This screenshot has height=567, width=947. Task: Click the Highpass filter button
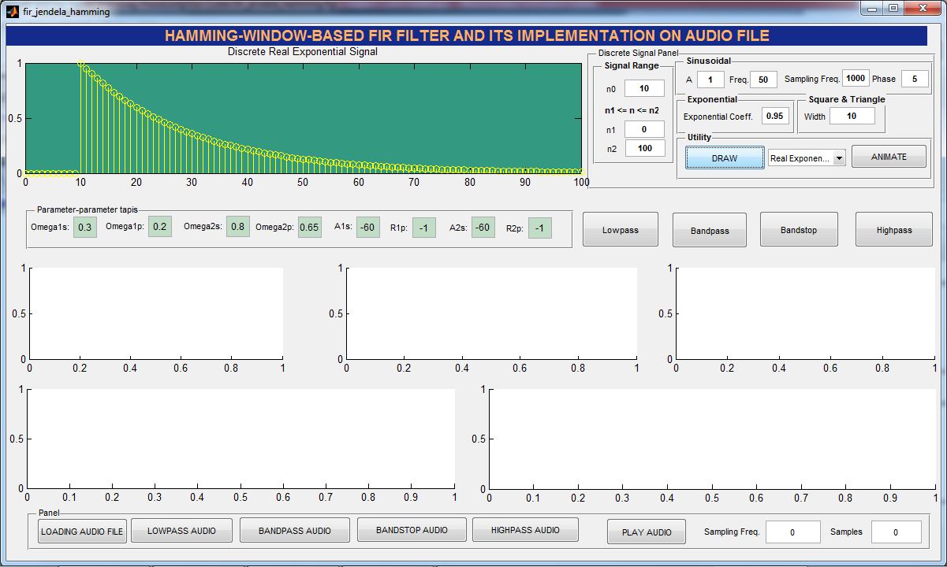[x=893, y=229]
